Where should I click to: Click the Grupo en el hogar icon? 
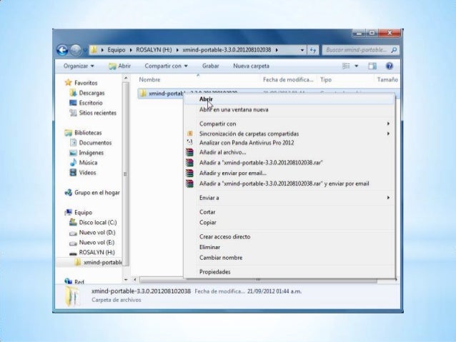[x=68, y=192]
